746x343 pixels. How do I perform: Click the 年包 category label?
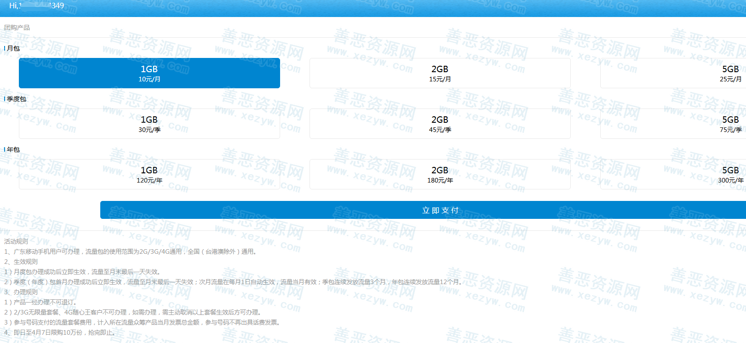pyautogui.click(x=13, y=149)
